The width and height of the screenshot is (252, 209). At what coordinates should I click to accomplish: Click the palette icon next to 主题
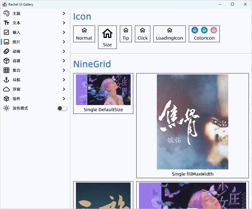6,13
